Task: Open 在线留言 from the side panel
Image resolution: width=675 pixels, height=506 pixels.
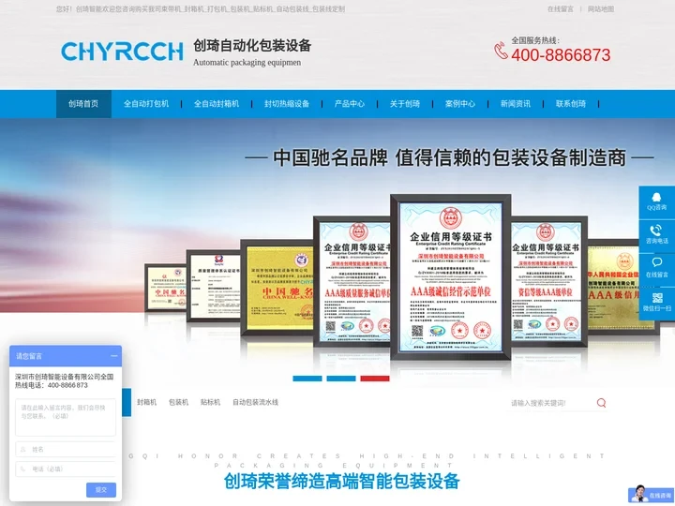Action: 656,269
